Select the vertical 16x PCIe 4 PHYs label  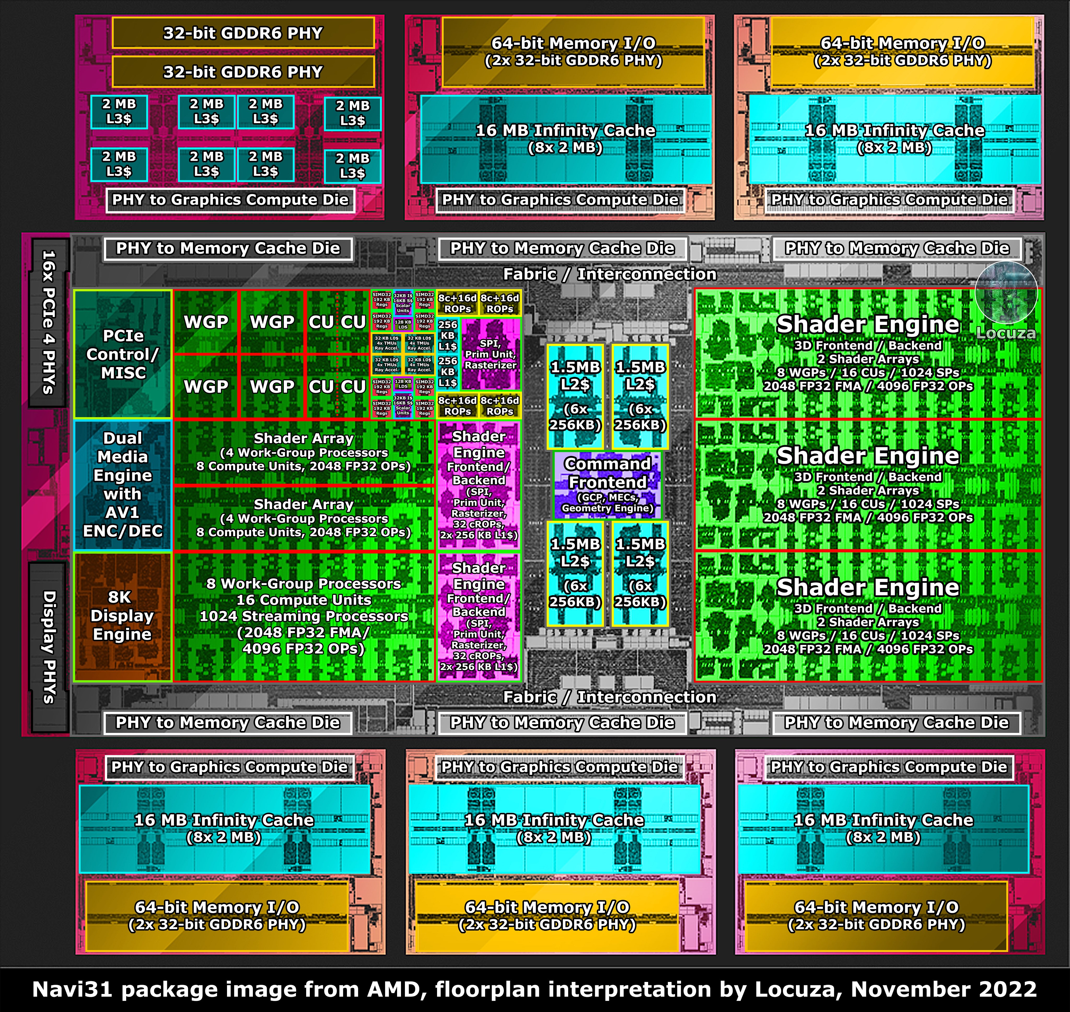[x=49, y=322]
